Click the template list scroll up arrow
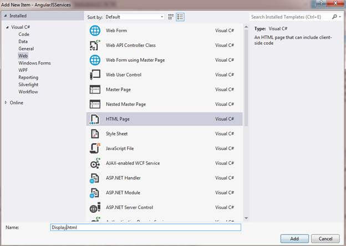 pyautogui.click(x=246, y=27)
